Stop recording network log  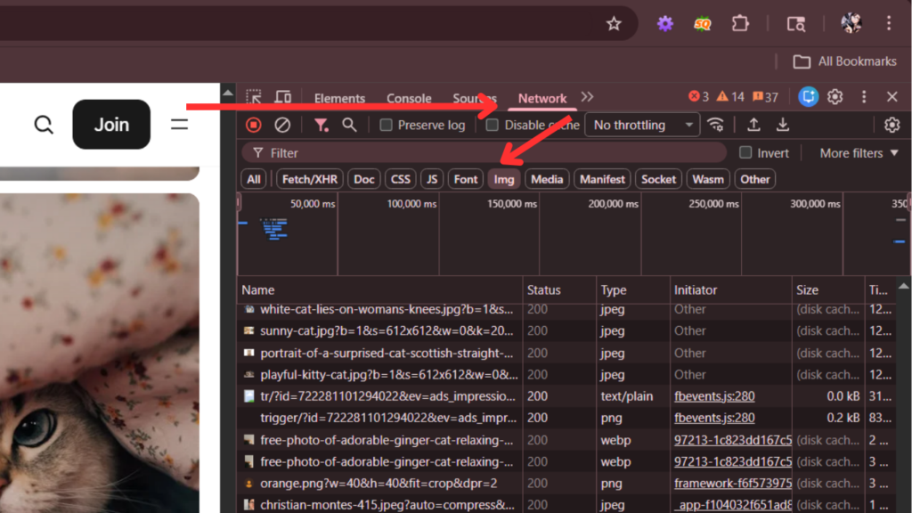[254, 125]
